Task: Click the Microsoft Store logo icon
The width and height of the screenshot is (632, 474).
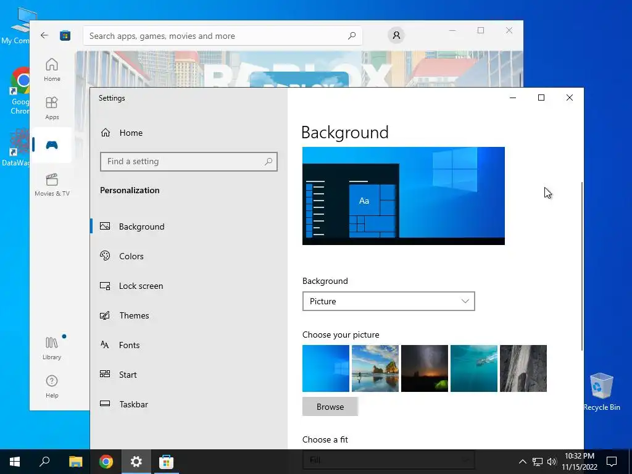Action: click(65, 35)
